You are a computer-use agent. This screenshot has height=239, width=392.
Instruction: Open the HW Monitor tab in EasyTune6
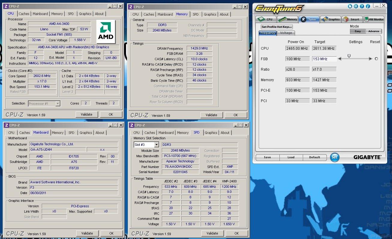pos(374,19)
